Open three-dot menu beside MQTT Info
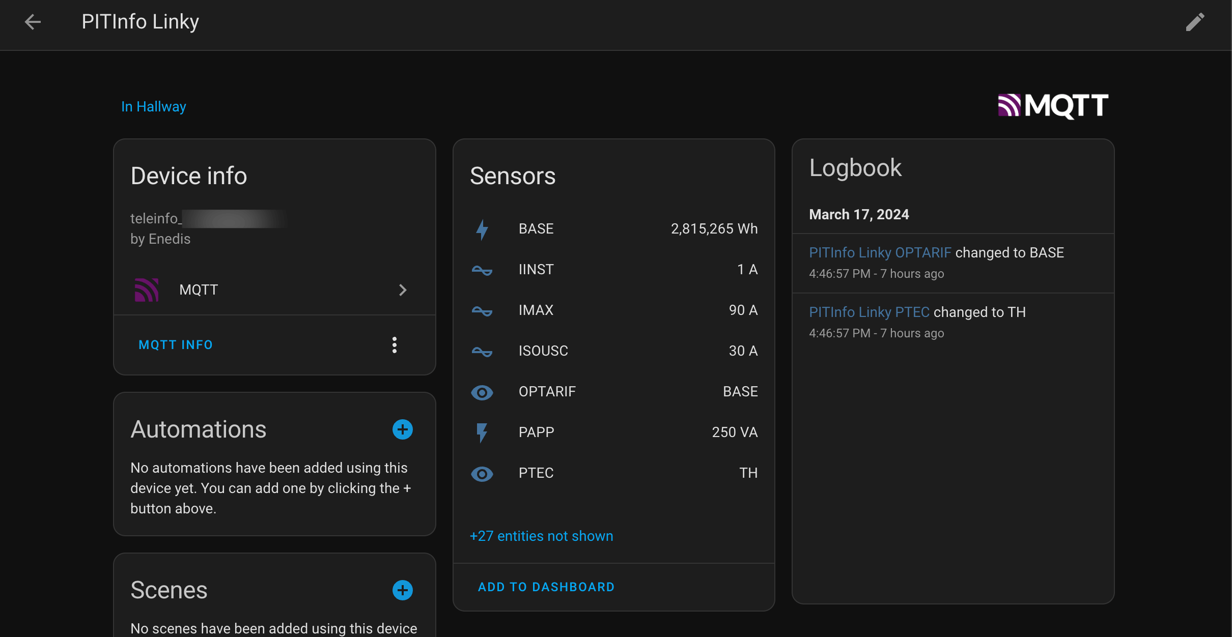The width and height of the screenshot is (1232, 637). coord(394,345)
